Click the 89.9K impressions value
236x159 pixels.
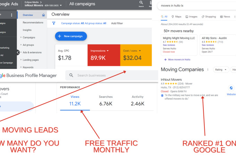[98, 58]
